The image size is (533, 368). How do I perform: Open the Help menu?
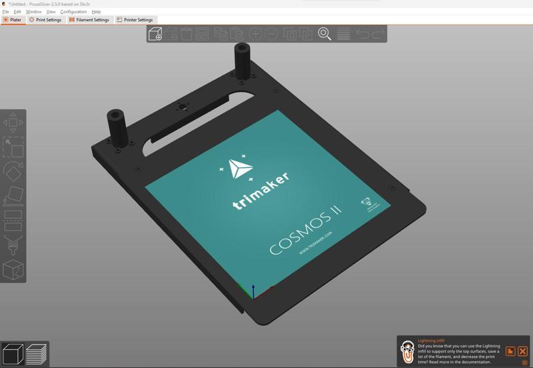click(96, 11)
